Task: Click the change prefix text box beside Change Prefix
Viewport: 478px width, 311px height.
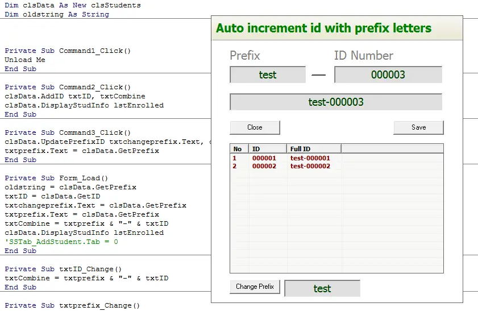Action: (322, 288)
